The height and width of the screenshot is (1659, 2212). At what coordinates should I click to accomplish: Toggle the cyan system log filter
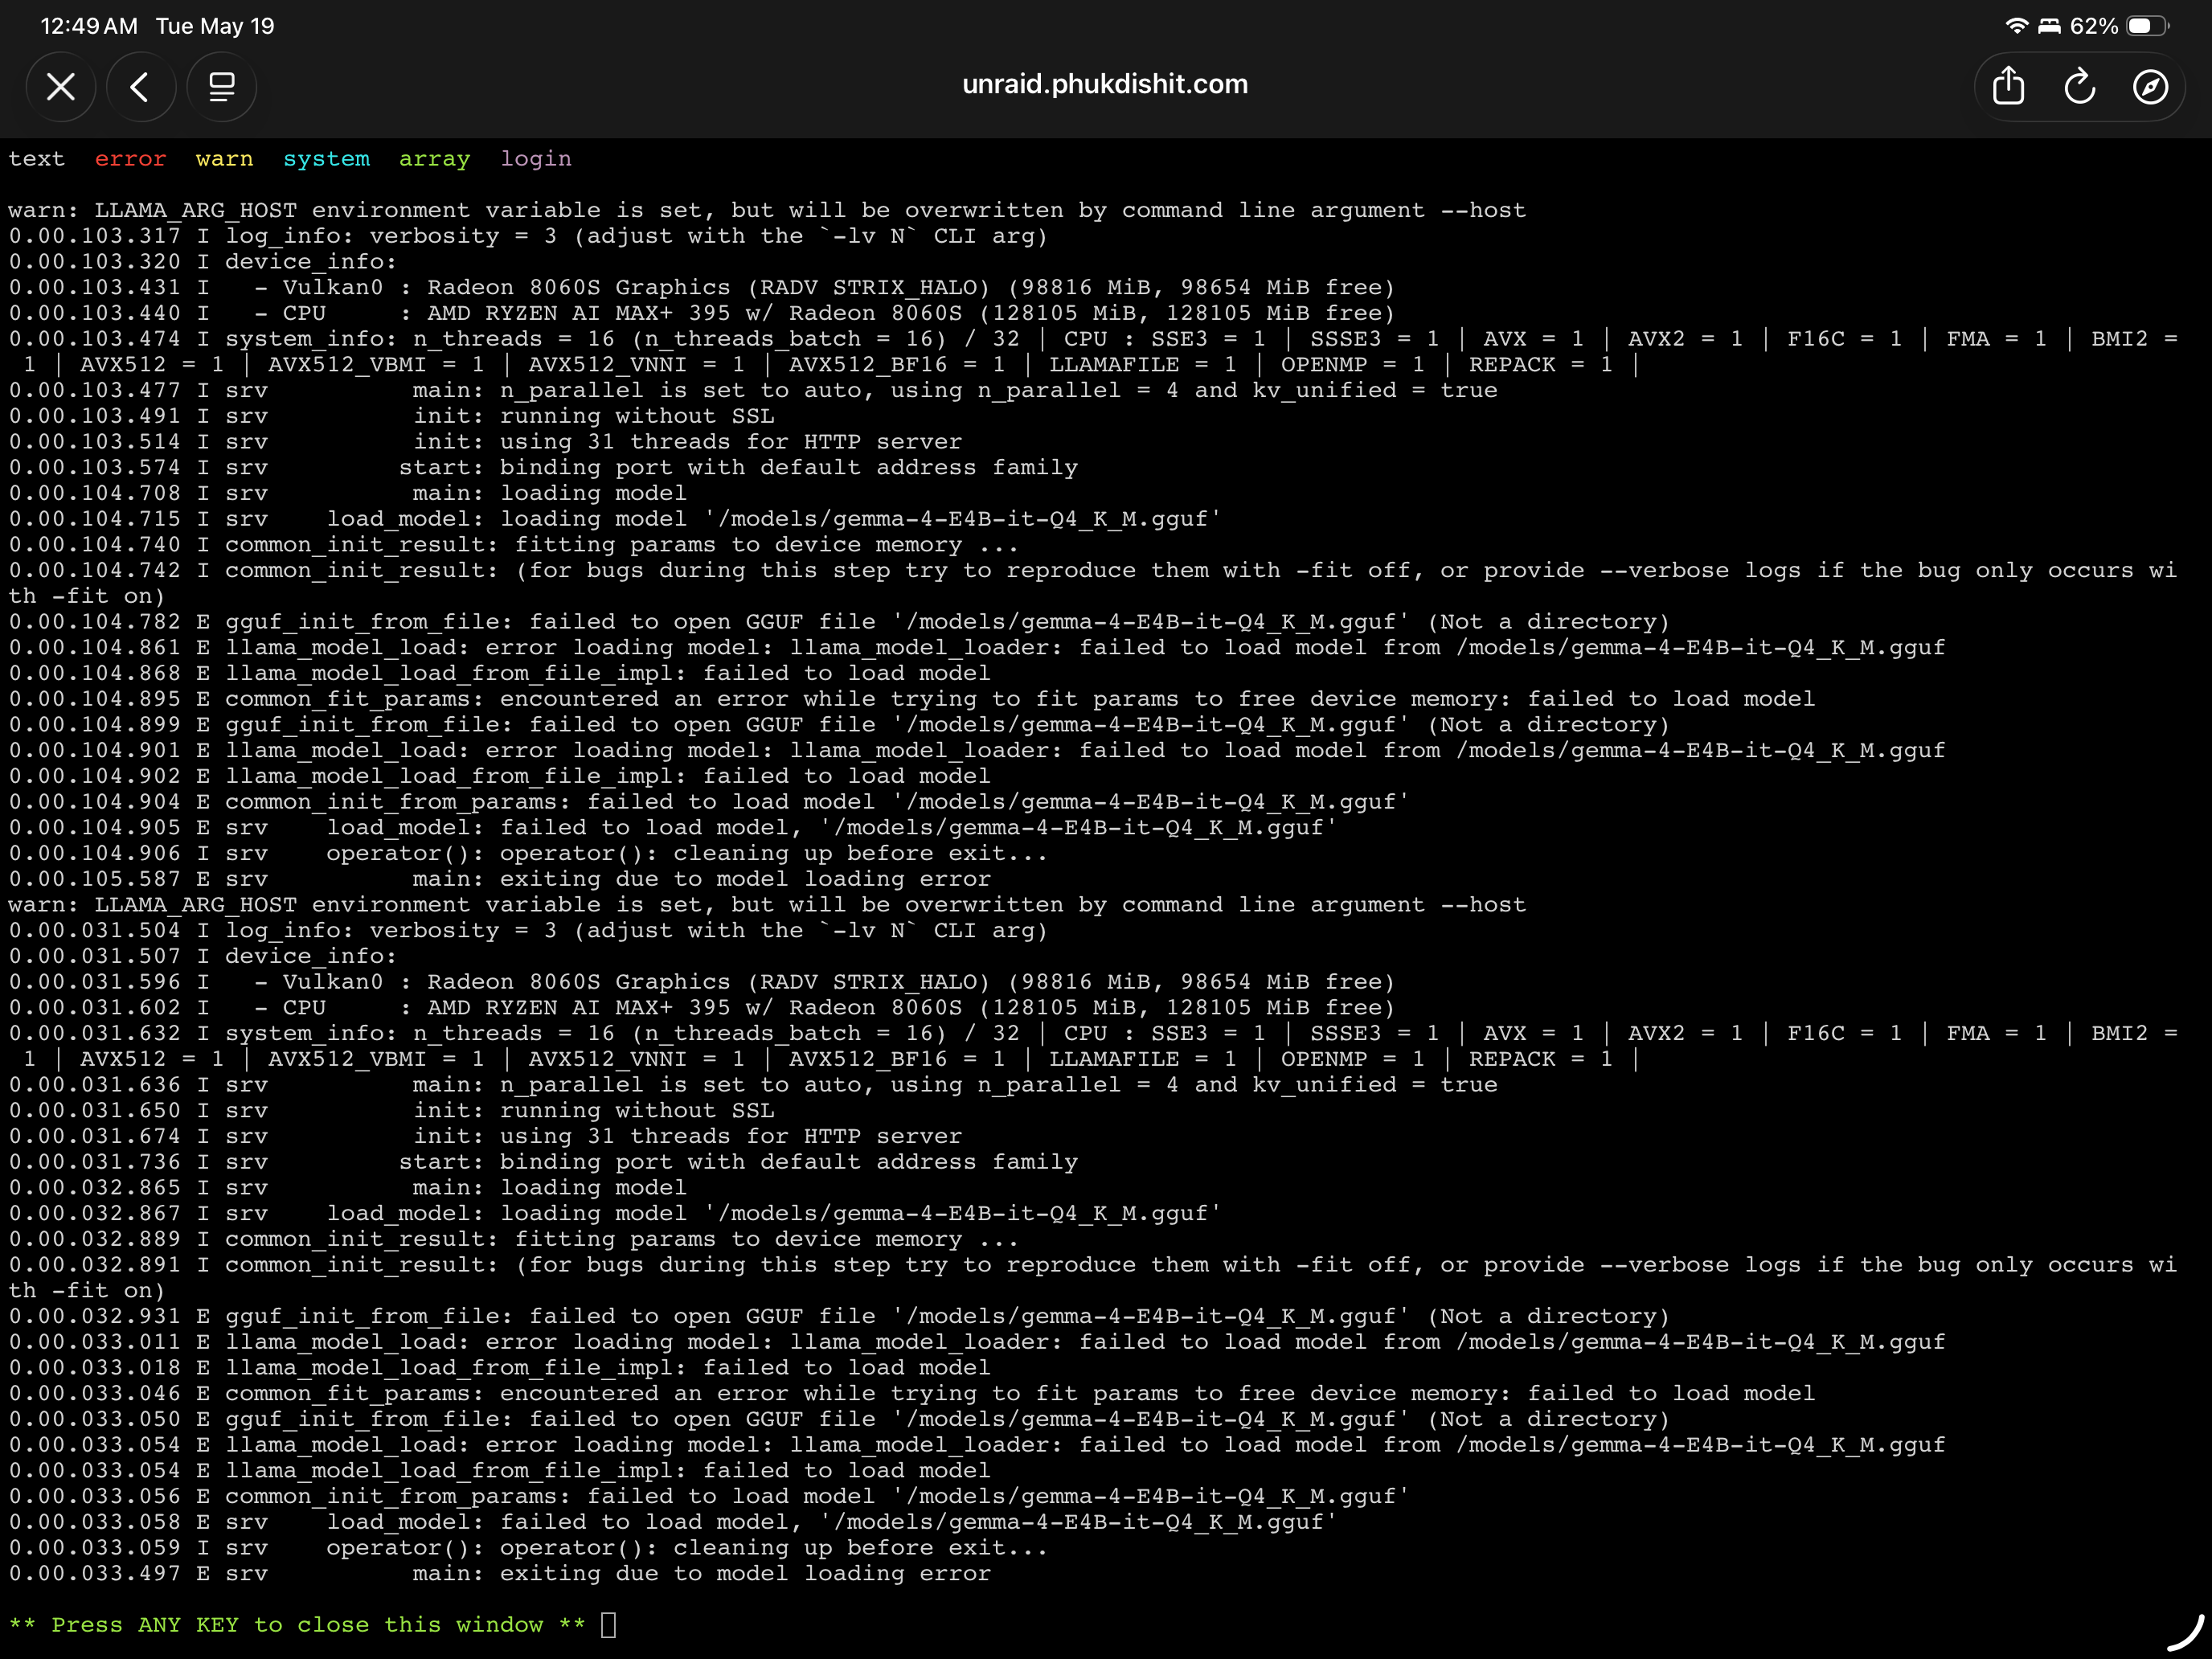click(x=326, y=159)
